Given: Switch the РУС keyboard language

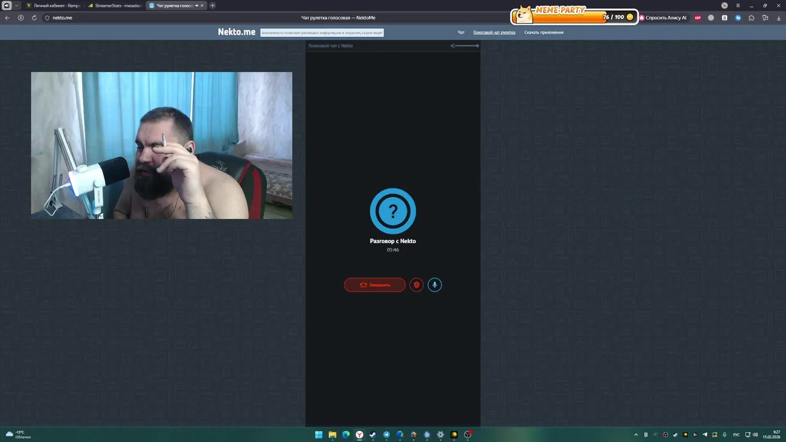Looking at the screenshot, I should (x=736, y=435).
